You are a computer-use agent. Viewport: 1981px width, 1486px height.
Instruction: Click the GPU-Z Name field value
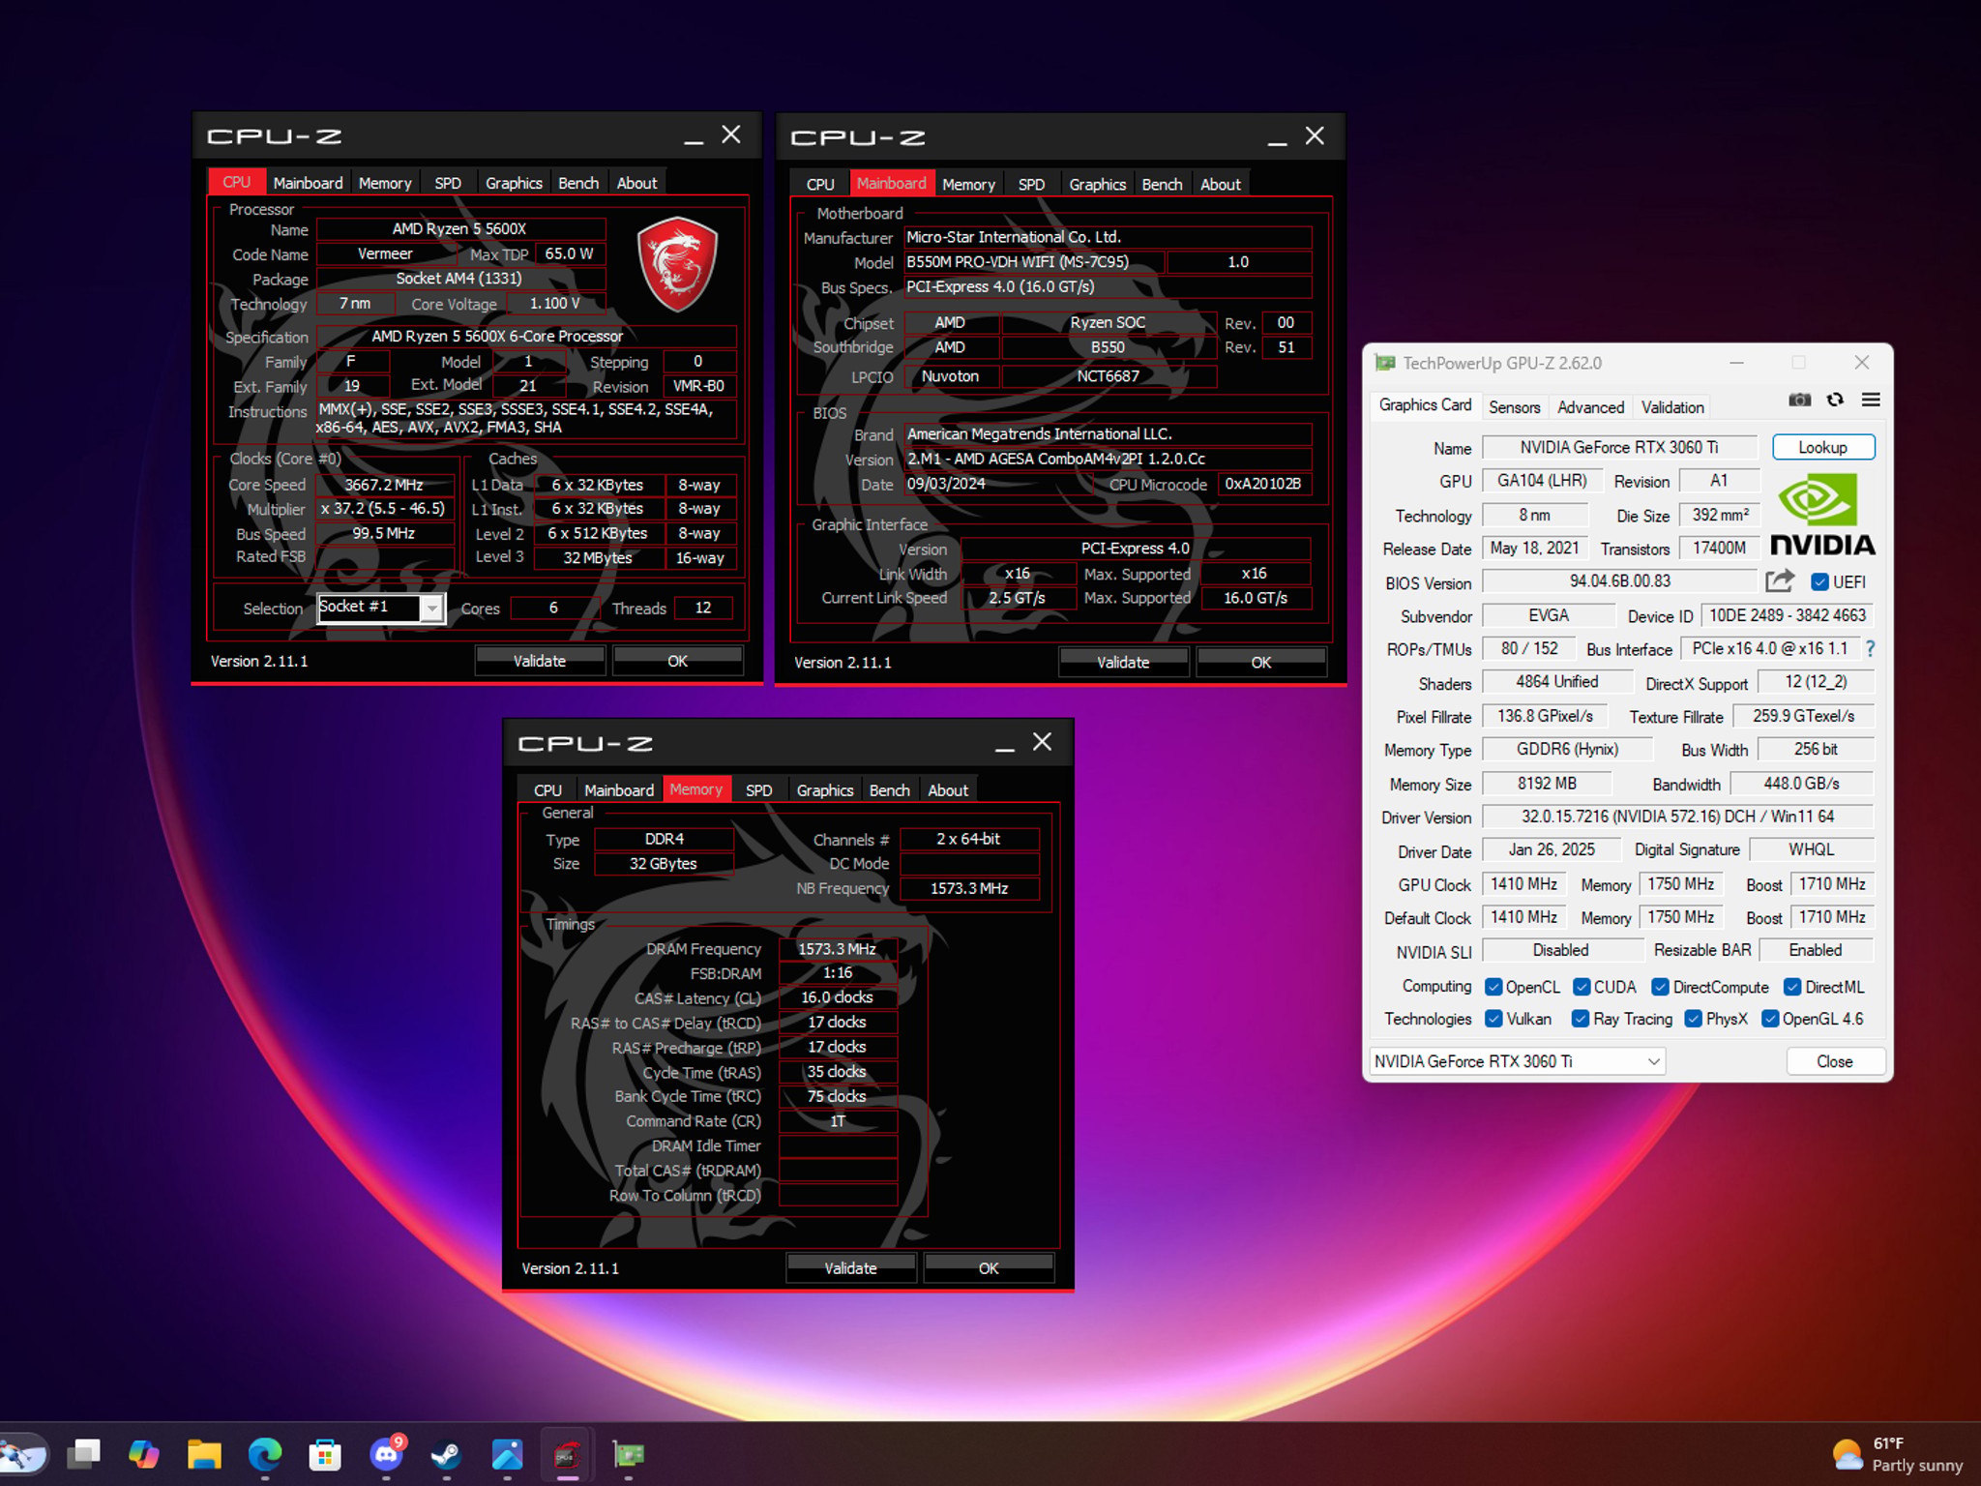pos(1619,447)
